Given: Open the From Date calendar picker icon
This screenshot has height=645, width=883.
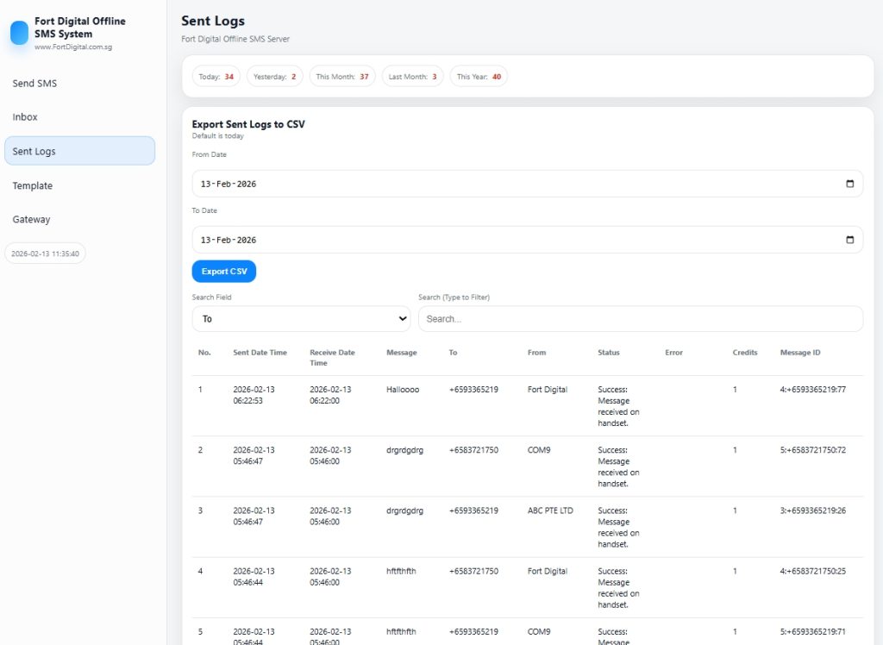Looking at the screenshot, I should (x=849, y=184).
